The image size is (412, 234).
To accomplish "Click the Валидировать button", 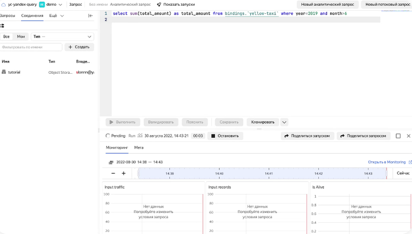I will [161, 122].
